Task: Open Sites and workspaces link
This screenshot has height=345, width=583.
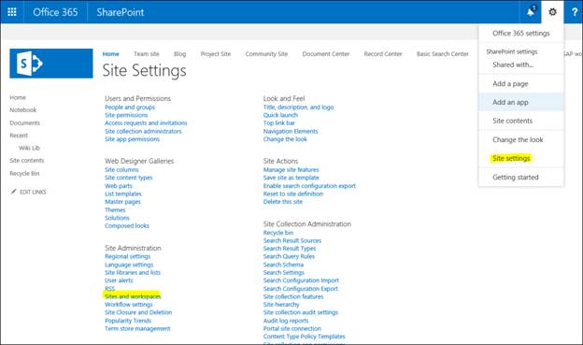Action: [x=133, y=296]
